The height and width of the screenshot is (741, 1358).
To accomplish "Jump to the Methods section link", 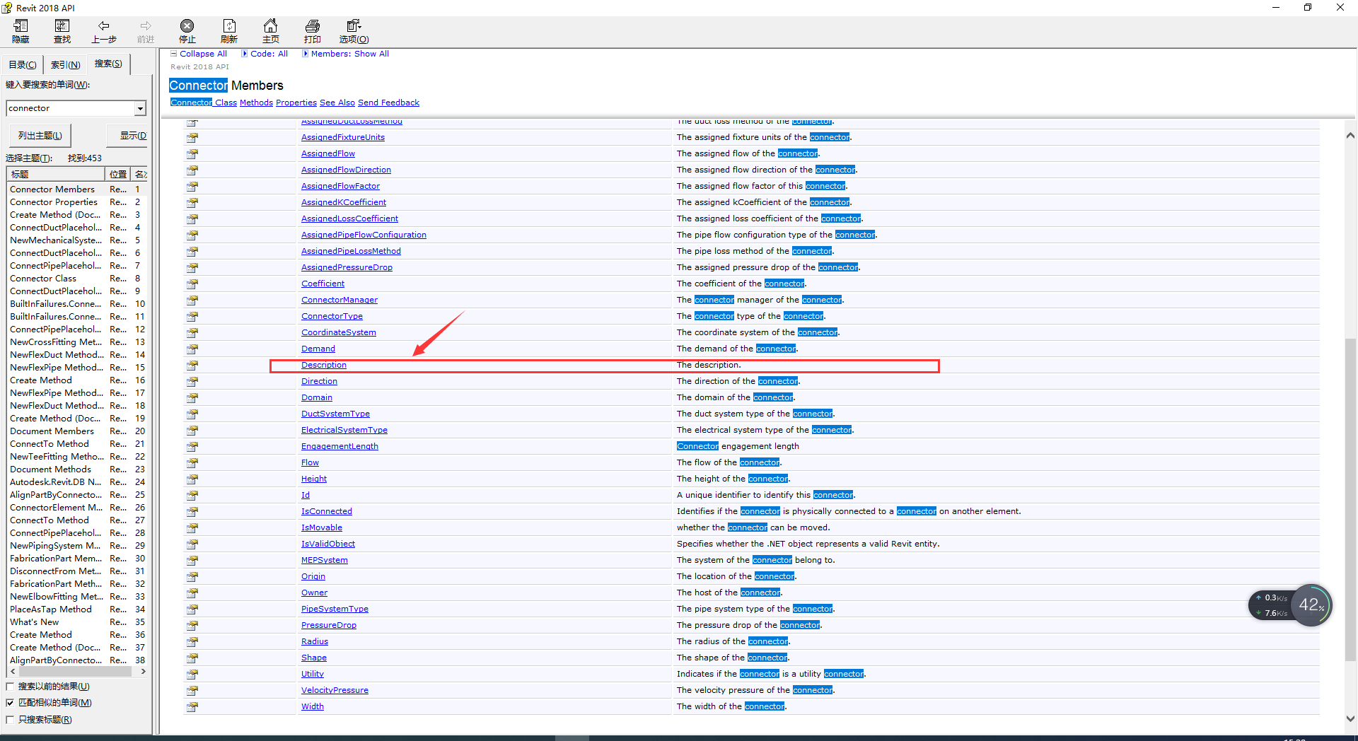I will tap(256, 103).
